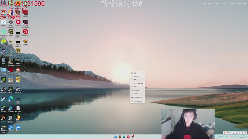This screenshot has width=248, height=139.
Task: Open the OBS icon with red badge on taskbar
Action: (x=133, y=137)
